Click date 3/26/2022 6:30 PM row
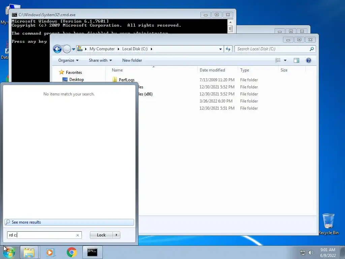The image size is (345, 259). [216, 101]
